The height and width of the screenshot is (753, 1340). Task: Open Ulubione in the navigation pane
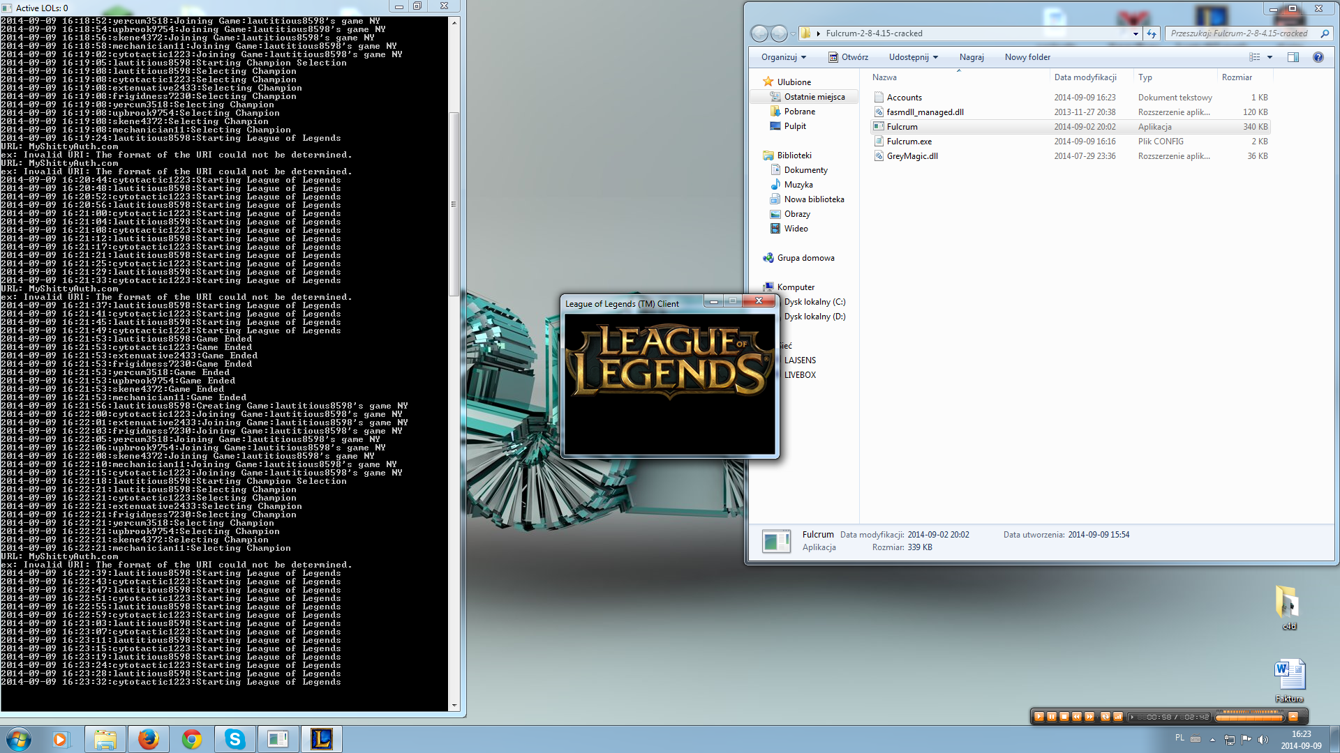point(787,82)
